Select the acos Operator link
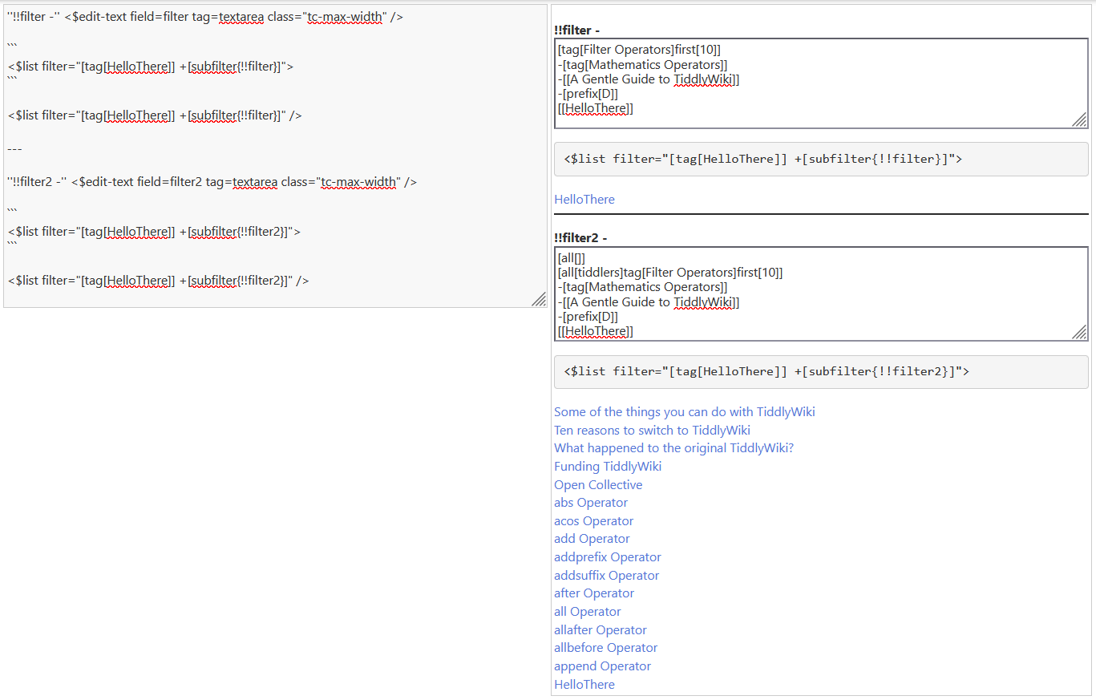Screen dimensions: 1096x700 [x=593, y=521]
